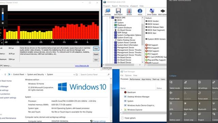Viewport: 218px width, 123px height.
Task: Open Sensors in HWiNFO64 toolbar
Action: 129,12
